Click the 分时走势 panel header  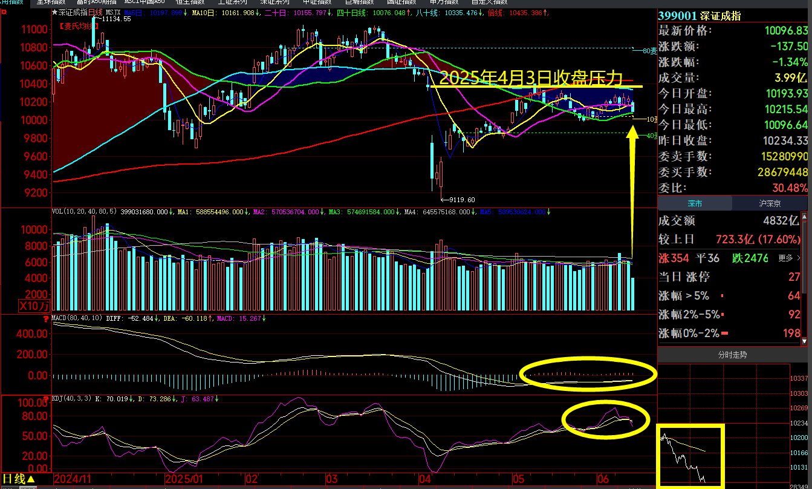click(732, 355)
